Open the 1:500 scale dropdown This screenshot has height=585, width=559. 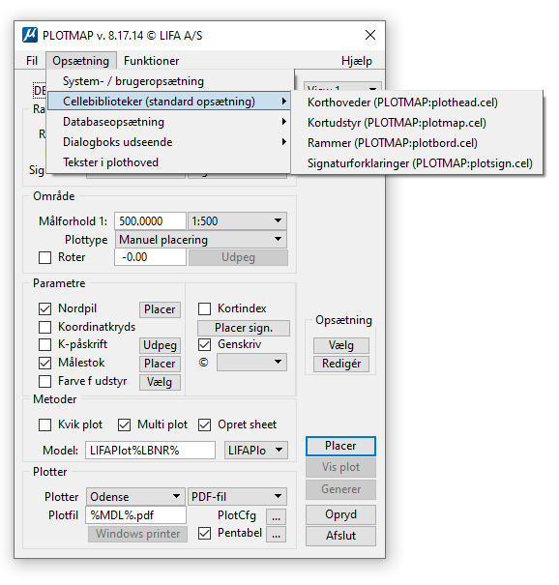tap(237, 220)
